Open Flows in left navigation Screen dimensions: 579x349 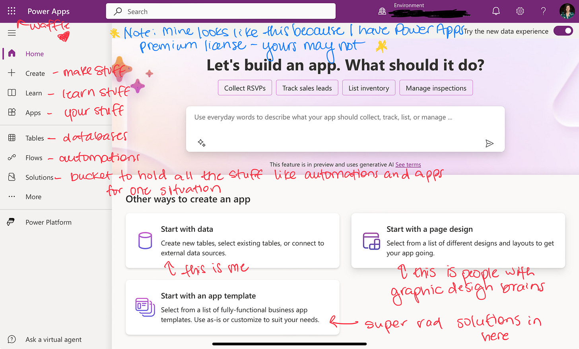[x=34, y=158]
